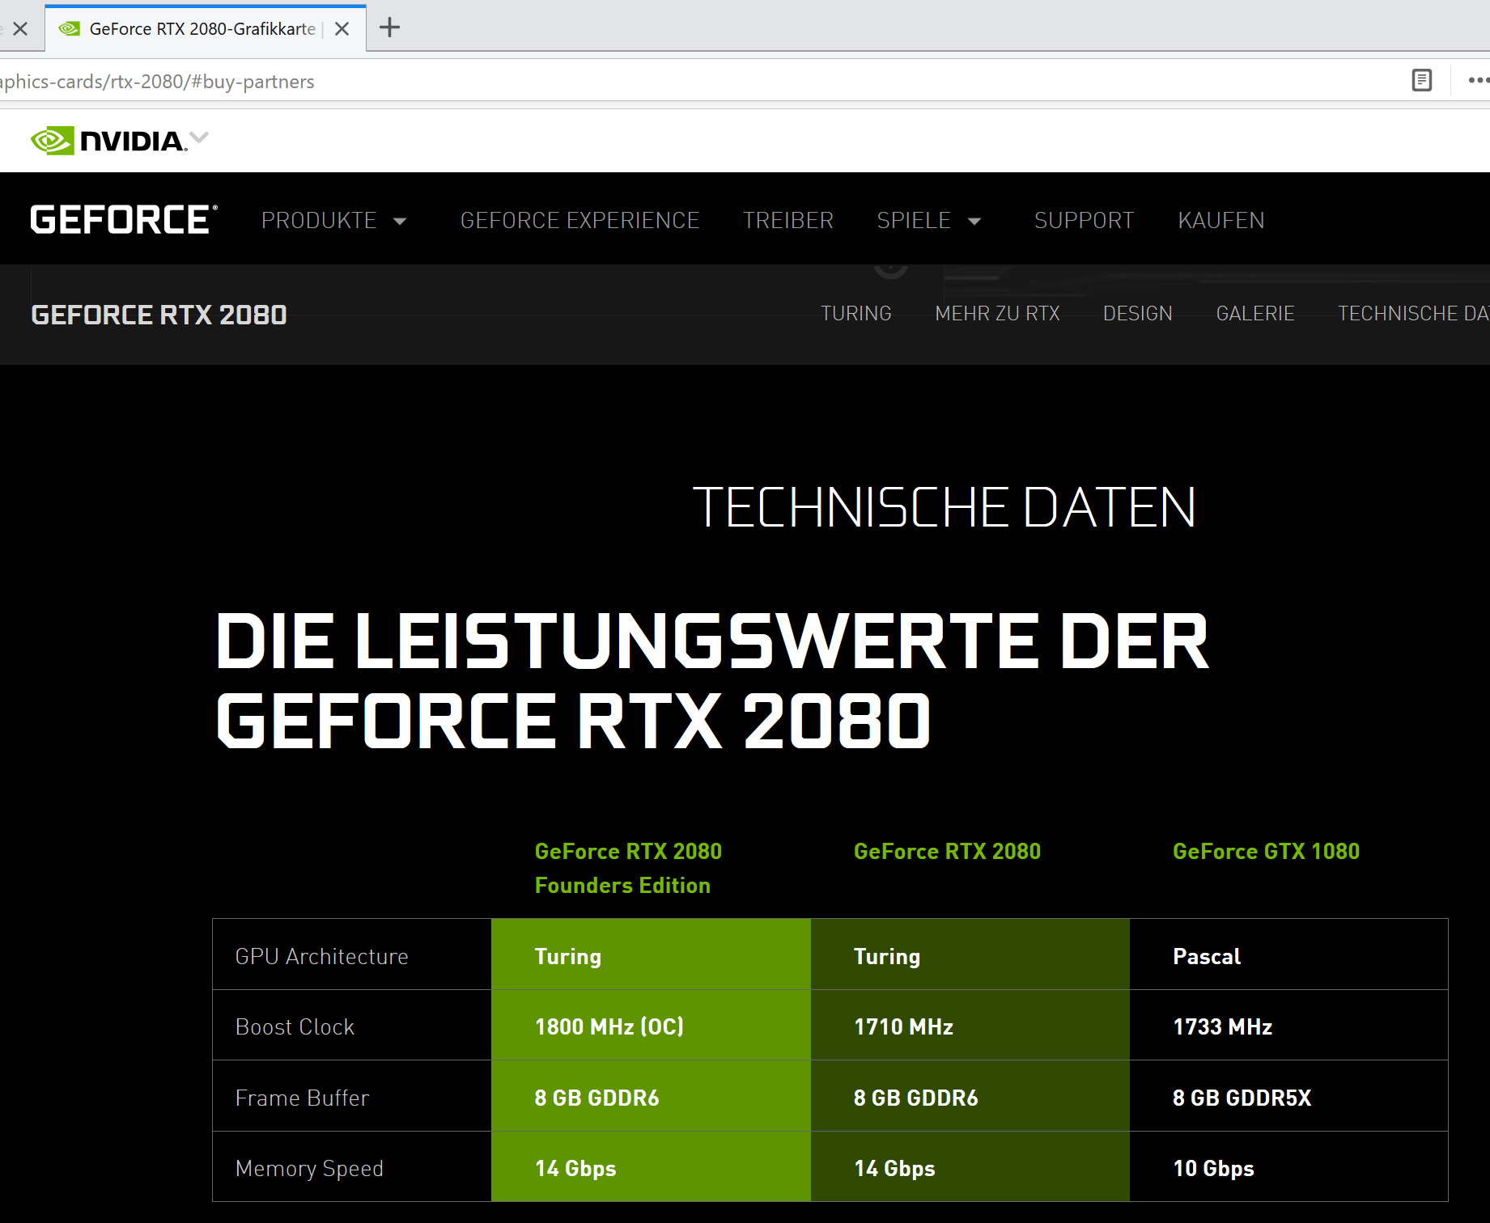The width and height of the screenshot is (1490, 1223).
Task: Click the GPU Architecture row label
Action: click(x=321, y=957)
